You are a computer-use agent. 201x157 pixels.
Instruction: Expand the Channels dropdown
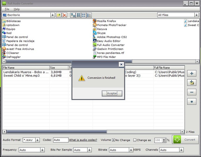tap(181, 150)
